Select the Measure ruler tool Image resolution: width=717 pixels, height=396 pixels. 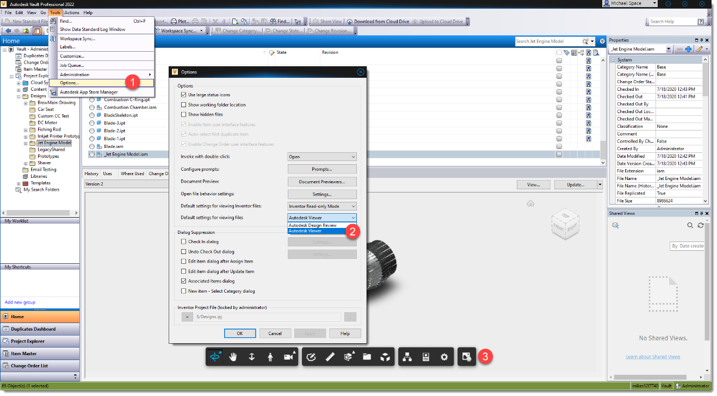point(330,357)
